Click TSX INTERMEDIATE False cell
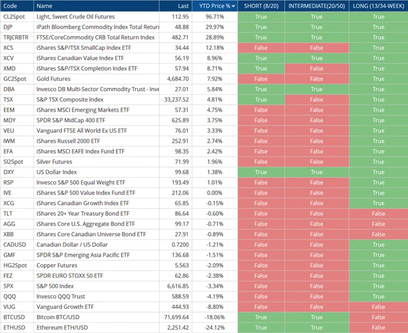Viewport: 408px width, 333px height. tap(316, 100)
